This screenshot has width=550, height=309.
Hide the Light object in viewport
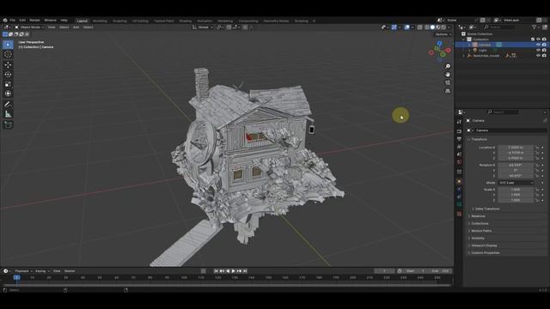point(539,50)
